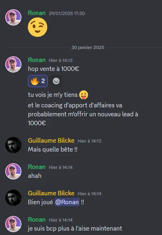Image resolution: width=162 pixels, height=235 pixels.
Task: Click the Ronan username above "ahah"
Action: [x=37, y=167]
